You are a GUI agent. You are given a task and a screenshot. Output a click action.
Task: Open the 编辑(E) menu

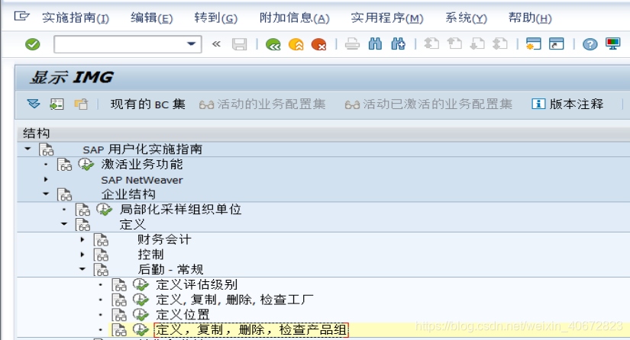(x=151, y=18)
